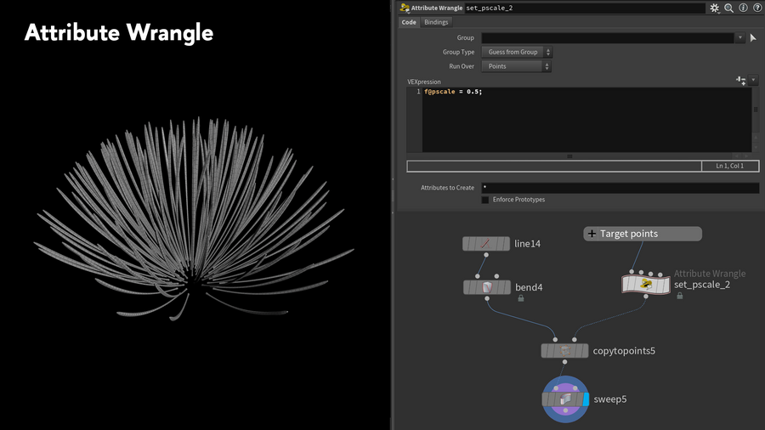Click the VEXpression parameter creation icon

click(740, 81)
